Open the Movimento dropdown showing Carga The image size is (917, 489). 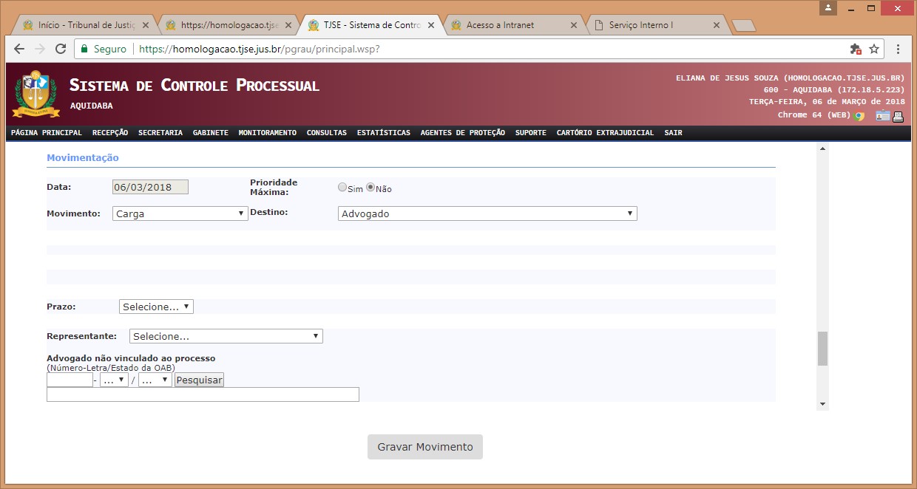coord(180,213)
